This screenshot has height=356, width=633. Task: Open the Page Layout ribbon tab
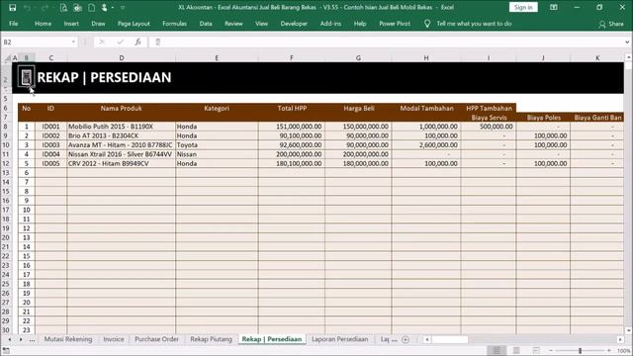pos(134,24)
